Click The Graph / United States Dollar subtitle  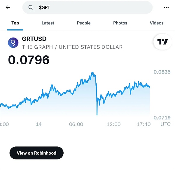72,47
